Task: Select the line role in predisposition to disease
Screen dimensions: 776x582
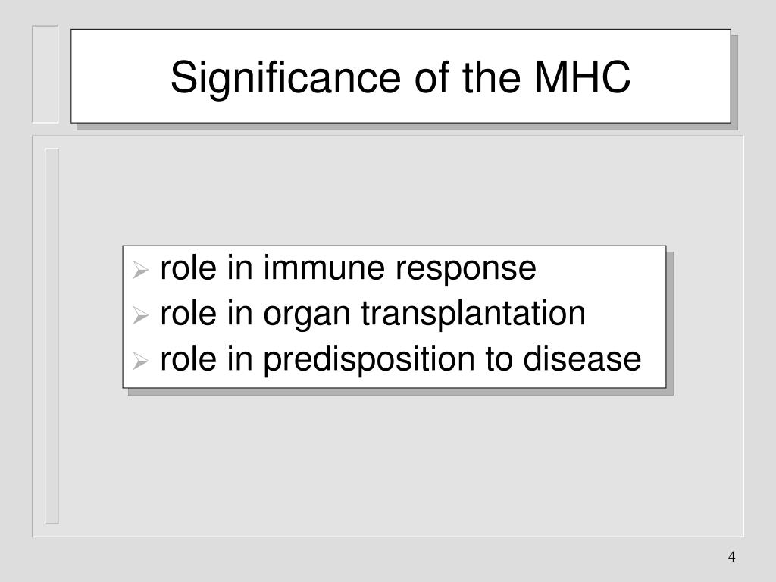Action: [x=400, y=359]
